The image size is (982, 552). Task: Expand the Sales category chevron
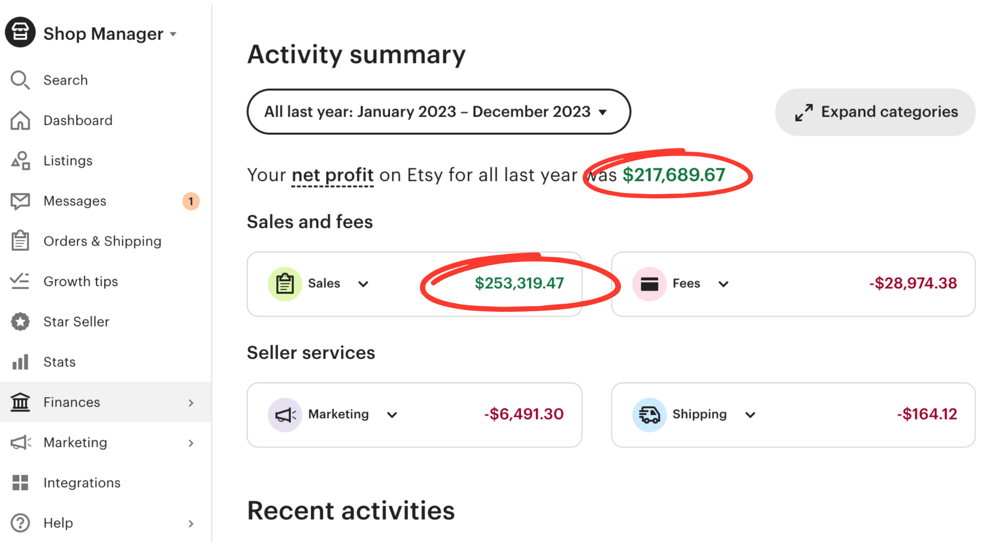point(363,284)
